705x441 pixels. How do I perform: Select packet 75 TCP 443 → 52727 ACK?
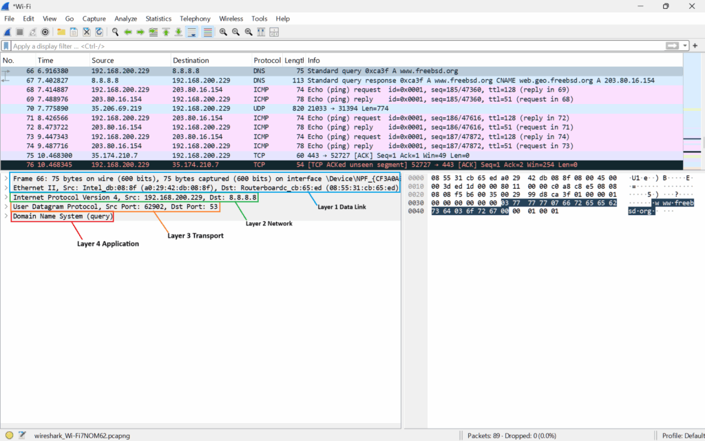click(341, 155)
